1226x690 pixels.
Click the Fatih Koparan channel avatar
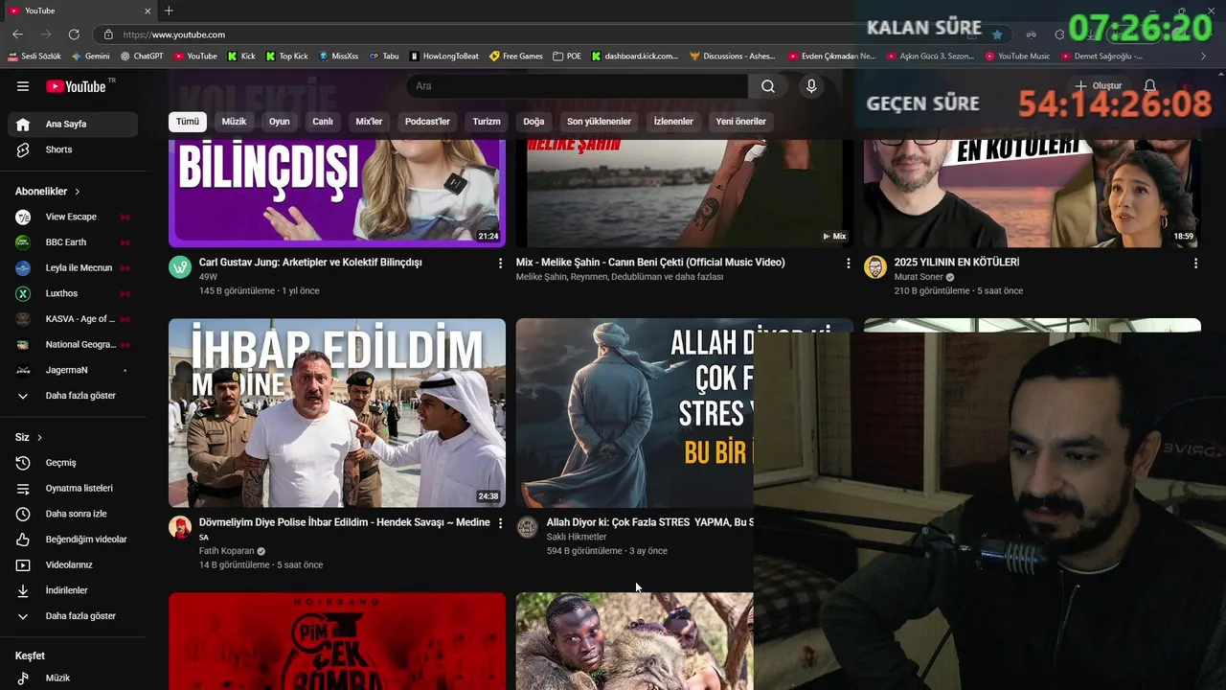click(x=180, y=527)
